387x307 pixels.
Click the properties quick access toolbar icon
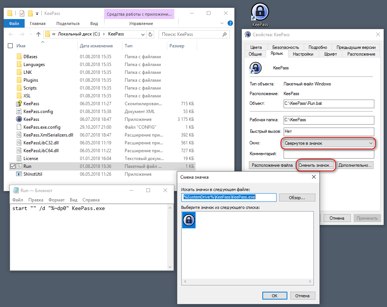click(22, 13)
